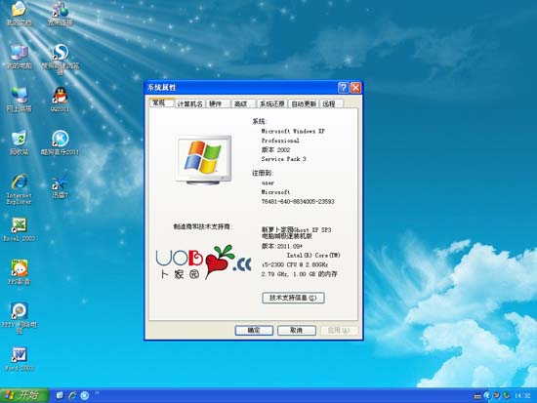Click the 取消 (Cancel) button

point(297,331)
